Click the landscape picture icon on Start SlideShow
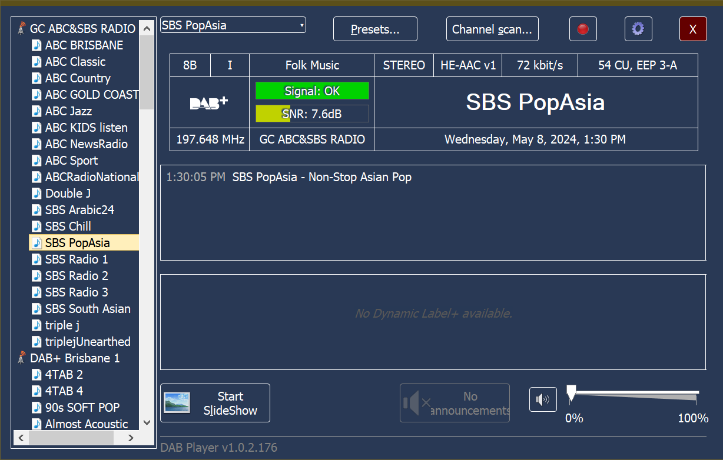The width and height of the screenshot is (723, 460). (177, 403)
